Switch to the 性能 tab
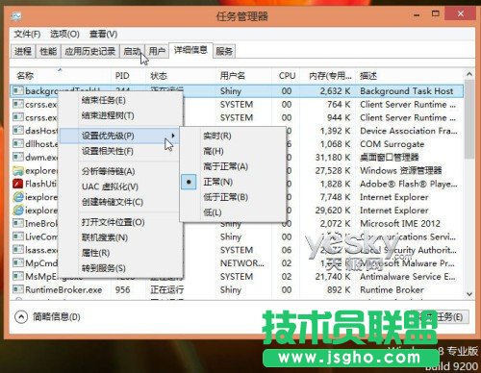 (x=48, y=51)
